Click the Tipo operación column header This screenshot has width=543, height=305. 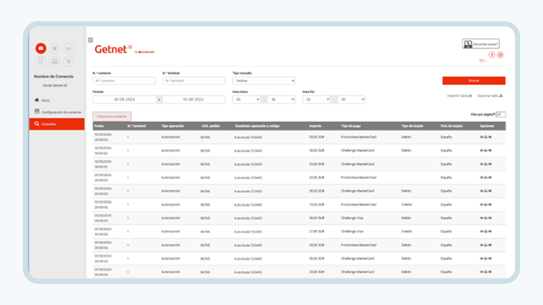[172, 126]
